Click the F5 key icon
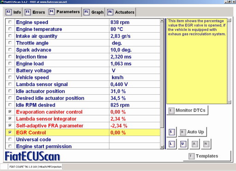Image resolution: width=236 pixels, height=171 pixels. coord(86,12)
